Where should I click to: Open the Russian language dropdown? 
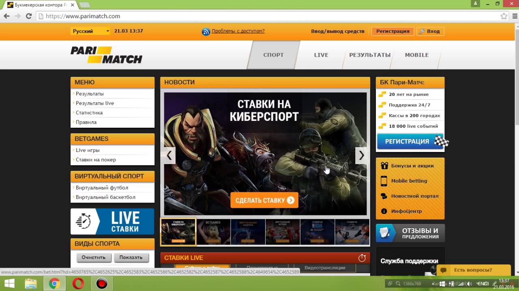(x=90, y=31)
